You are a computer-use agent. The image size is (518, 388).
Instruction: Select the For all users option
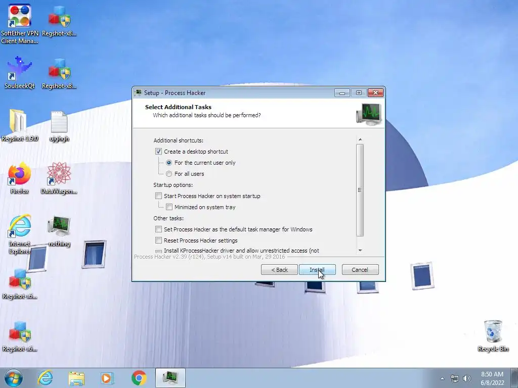169,174
